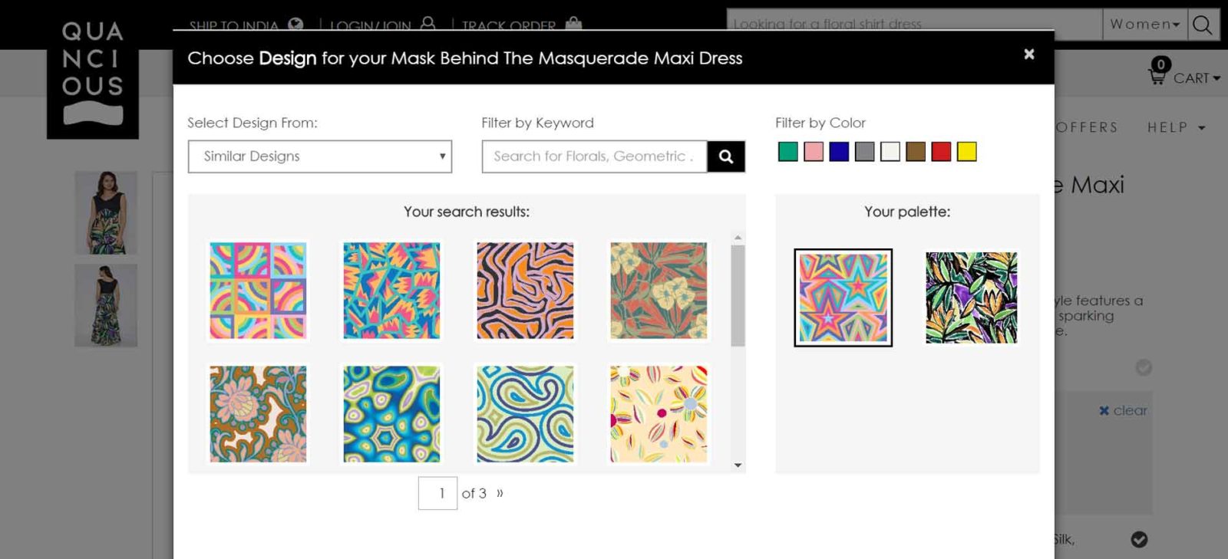Open the Similar Designs dropdown

[x=319, y=156]
